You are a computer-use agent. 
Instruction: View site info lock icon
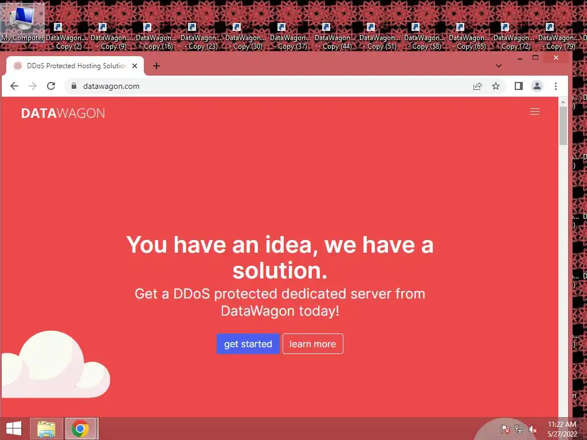point(74,86)
